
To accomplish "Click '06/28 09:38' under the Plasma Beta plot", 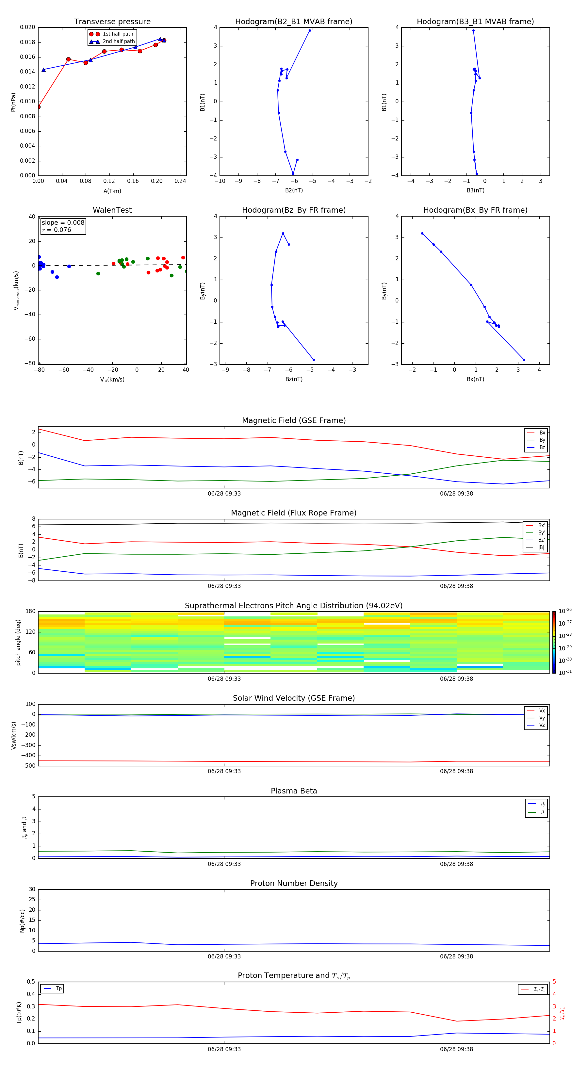I will pyautogui.click(x=457, y=864).
